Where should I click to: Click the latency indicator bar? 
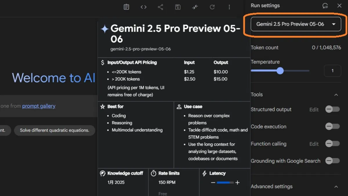point(225,183)
